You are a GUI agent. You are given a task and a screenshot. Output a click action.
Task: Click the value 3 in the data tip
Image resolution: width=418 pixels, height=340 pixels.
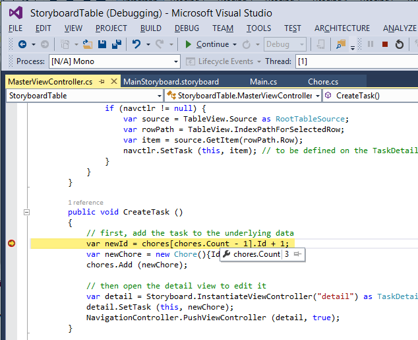(x=287, y=254)
